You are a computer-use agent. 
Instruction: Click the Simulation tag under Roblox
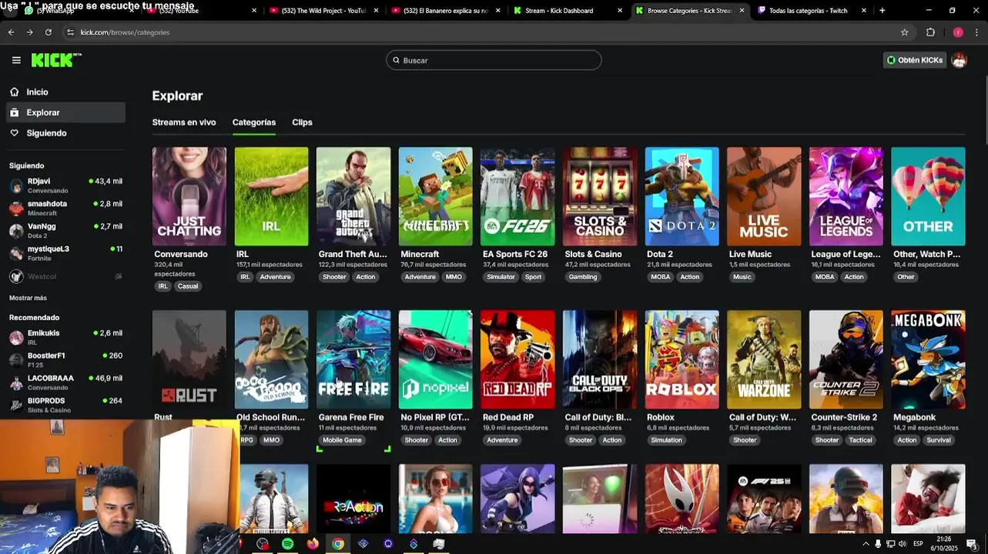(x=666, y=440)
